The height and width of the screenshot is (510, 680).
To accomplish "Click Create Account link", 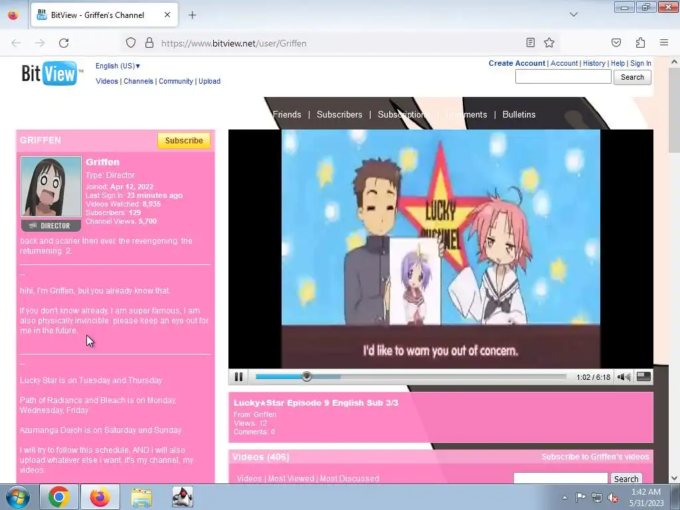I will (517, 63).
